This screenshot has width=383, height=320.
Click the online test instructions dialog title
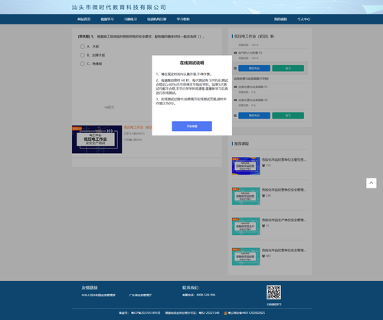click(191, 63)
